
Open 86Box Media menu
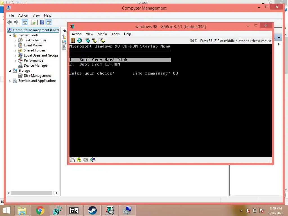[102, 34]
